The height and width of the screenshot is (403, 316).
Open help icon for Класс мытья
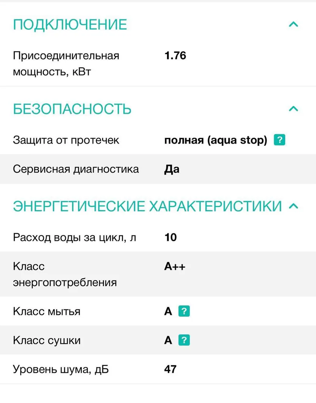pos(184,311)
